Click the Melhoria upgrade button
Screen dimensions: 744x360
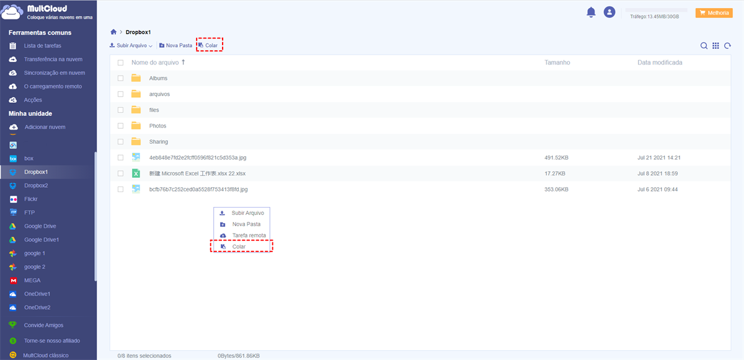714,12
